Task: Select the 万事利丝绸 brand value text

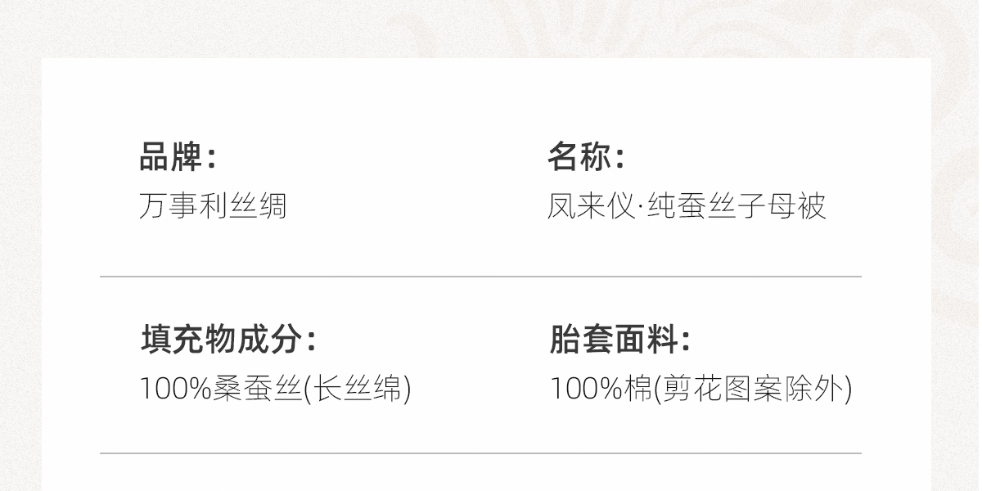Action: tap(213, 205)
